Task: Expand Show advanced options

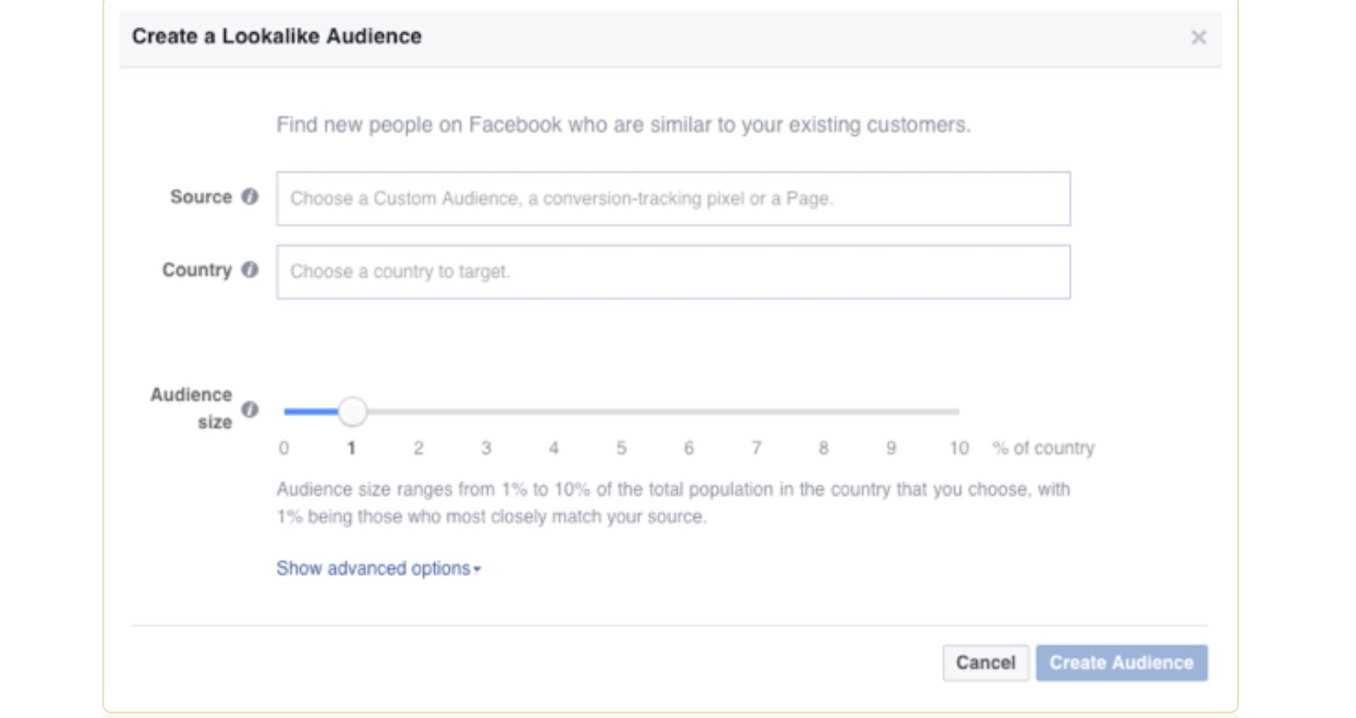Action: point(378,568)
